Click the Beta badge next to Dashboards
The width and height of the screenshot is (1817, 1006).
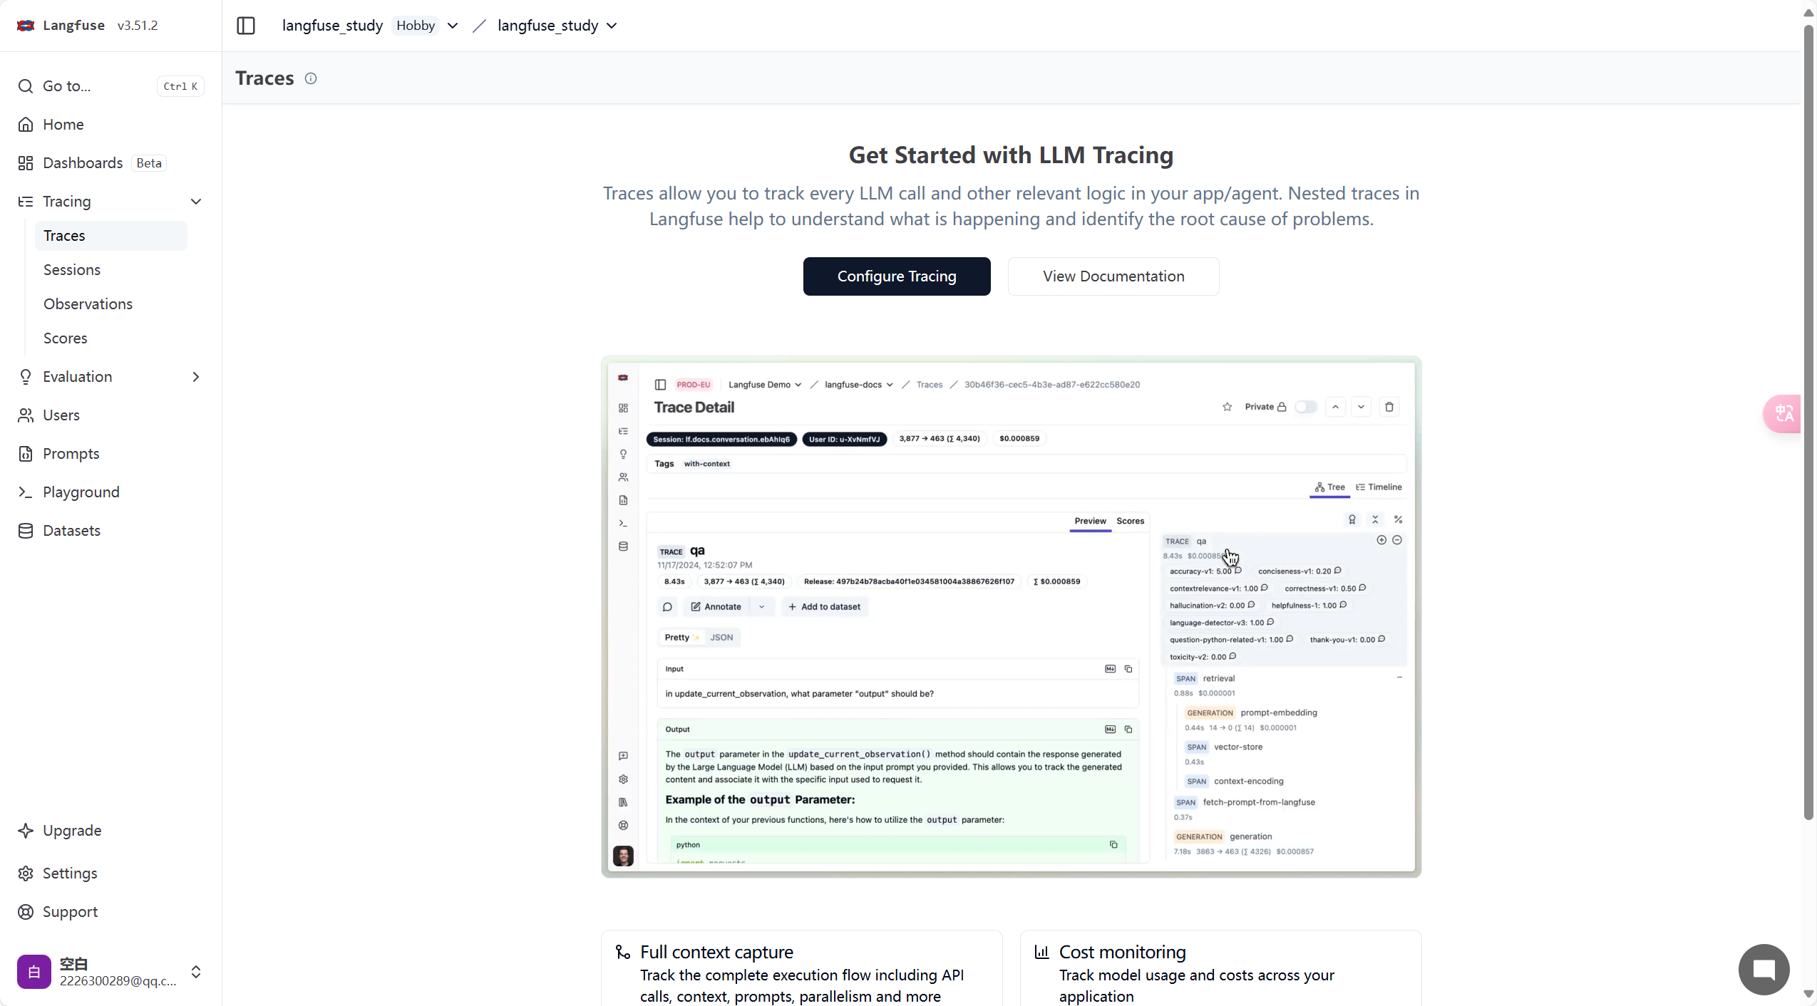click(149, 163)
